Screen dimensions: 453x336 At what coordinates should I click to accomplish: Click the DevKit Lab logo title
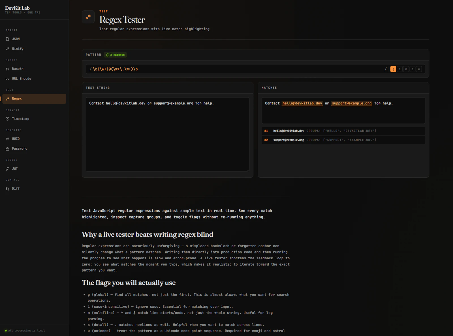coord(17,8)
